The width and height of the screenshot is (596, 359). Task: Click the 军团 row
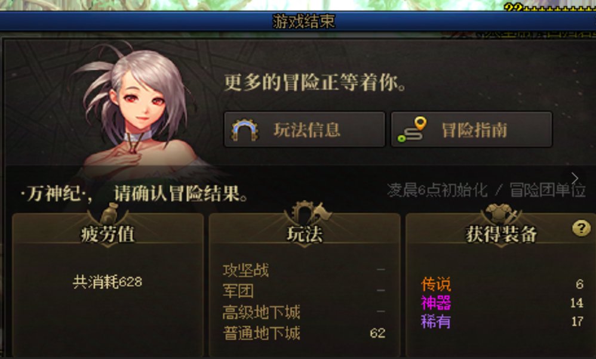304,291
